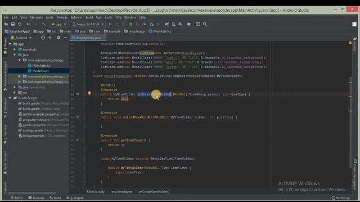The height and width of the screenshot is (202, 360).
Task: Open the TODO tool window button
Action: (17, 198)
